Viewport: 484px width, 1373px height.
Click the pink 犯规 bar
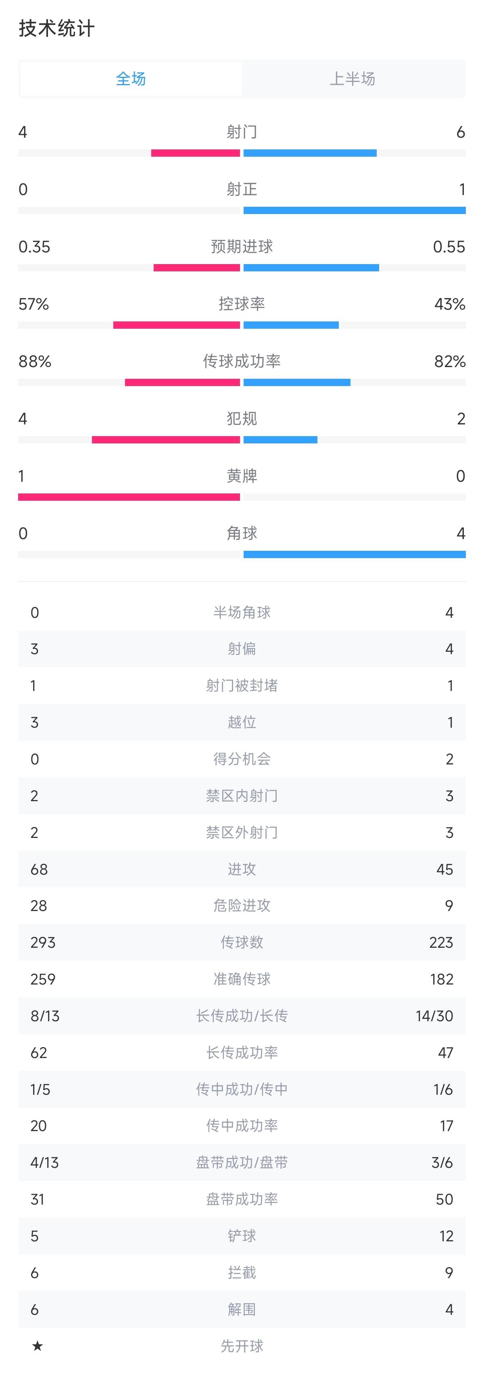166,440
